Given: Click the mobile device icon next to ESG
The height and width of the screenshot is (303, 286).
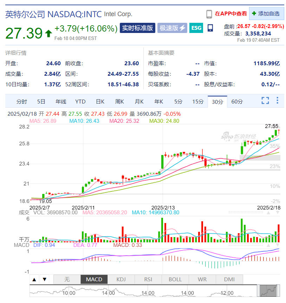Looking at the screenshot, I should tap(210, 28).
